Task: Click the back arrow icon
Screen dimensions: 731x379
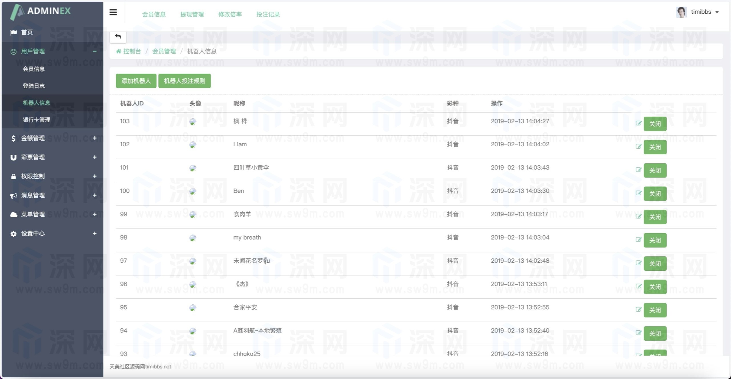Action: [x=118, y=37]
